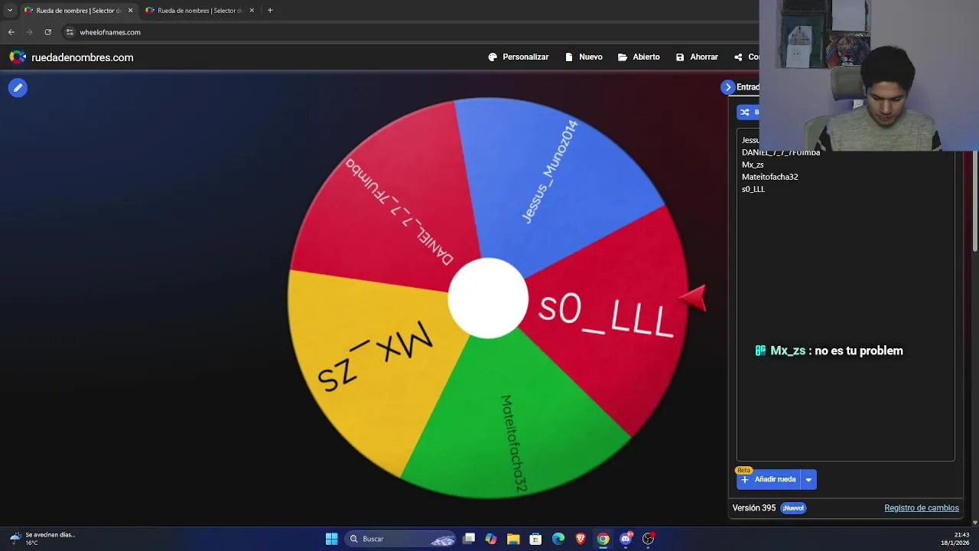Image resolution: width=979 pixels, height=551 pixels.
Task: View site information icon in address bar
Action: 70,32
